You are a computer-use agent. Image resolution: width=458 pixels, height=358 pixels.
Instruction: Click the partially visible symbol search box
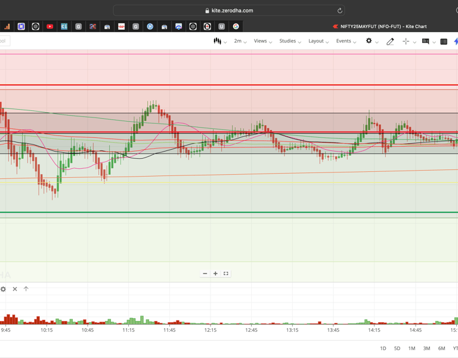click(5, 41)
